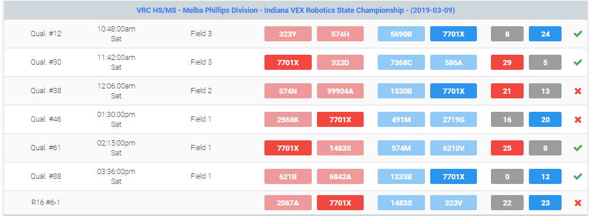Click the green checkmark for Qual. #12

[x=578, y=34]
